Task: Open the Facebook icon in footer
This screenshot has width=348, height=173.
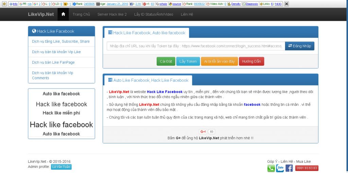Action: click(289, 168)
